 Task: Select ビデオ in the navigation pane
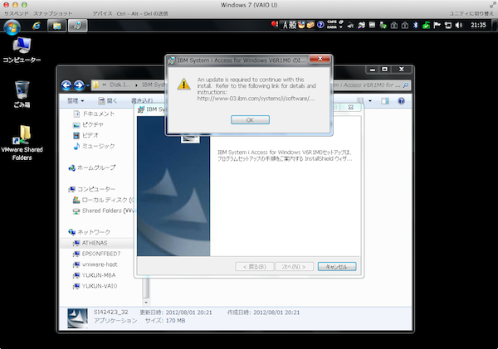(x=85, y=135)
